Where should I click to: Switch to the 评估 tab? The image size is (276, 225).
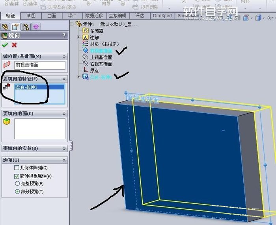[x=140, y=16]
